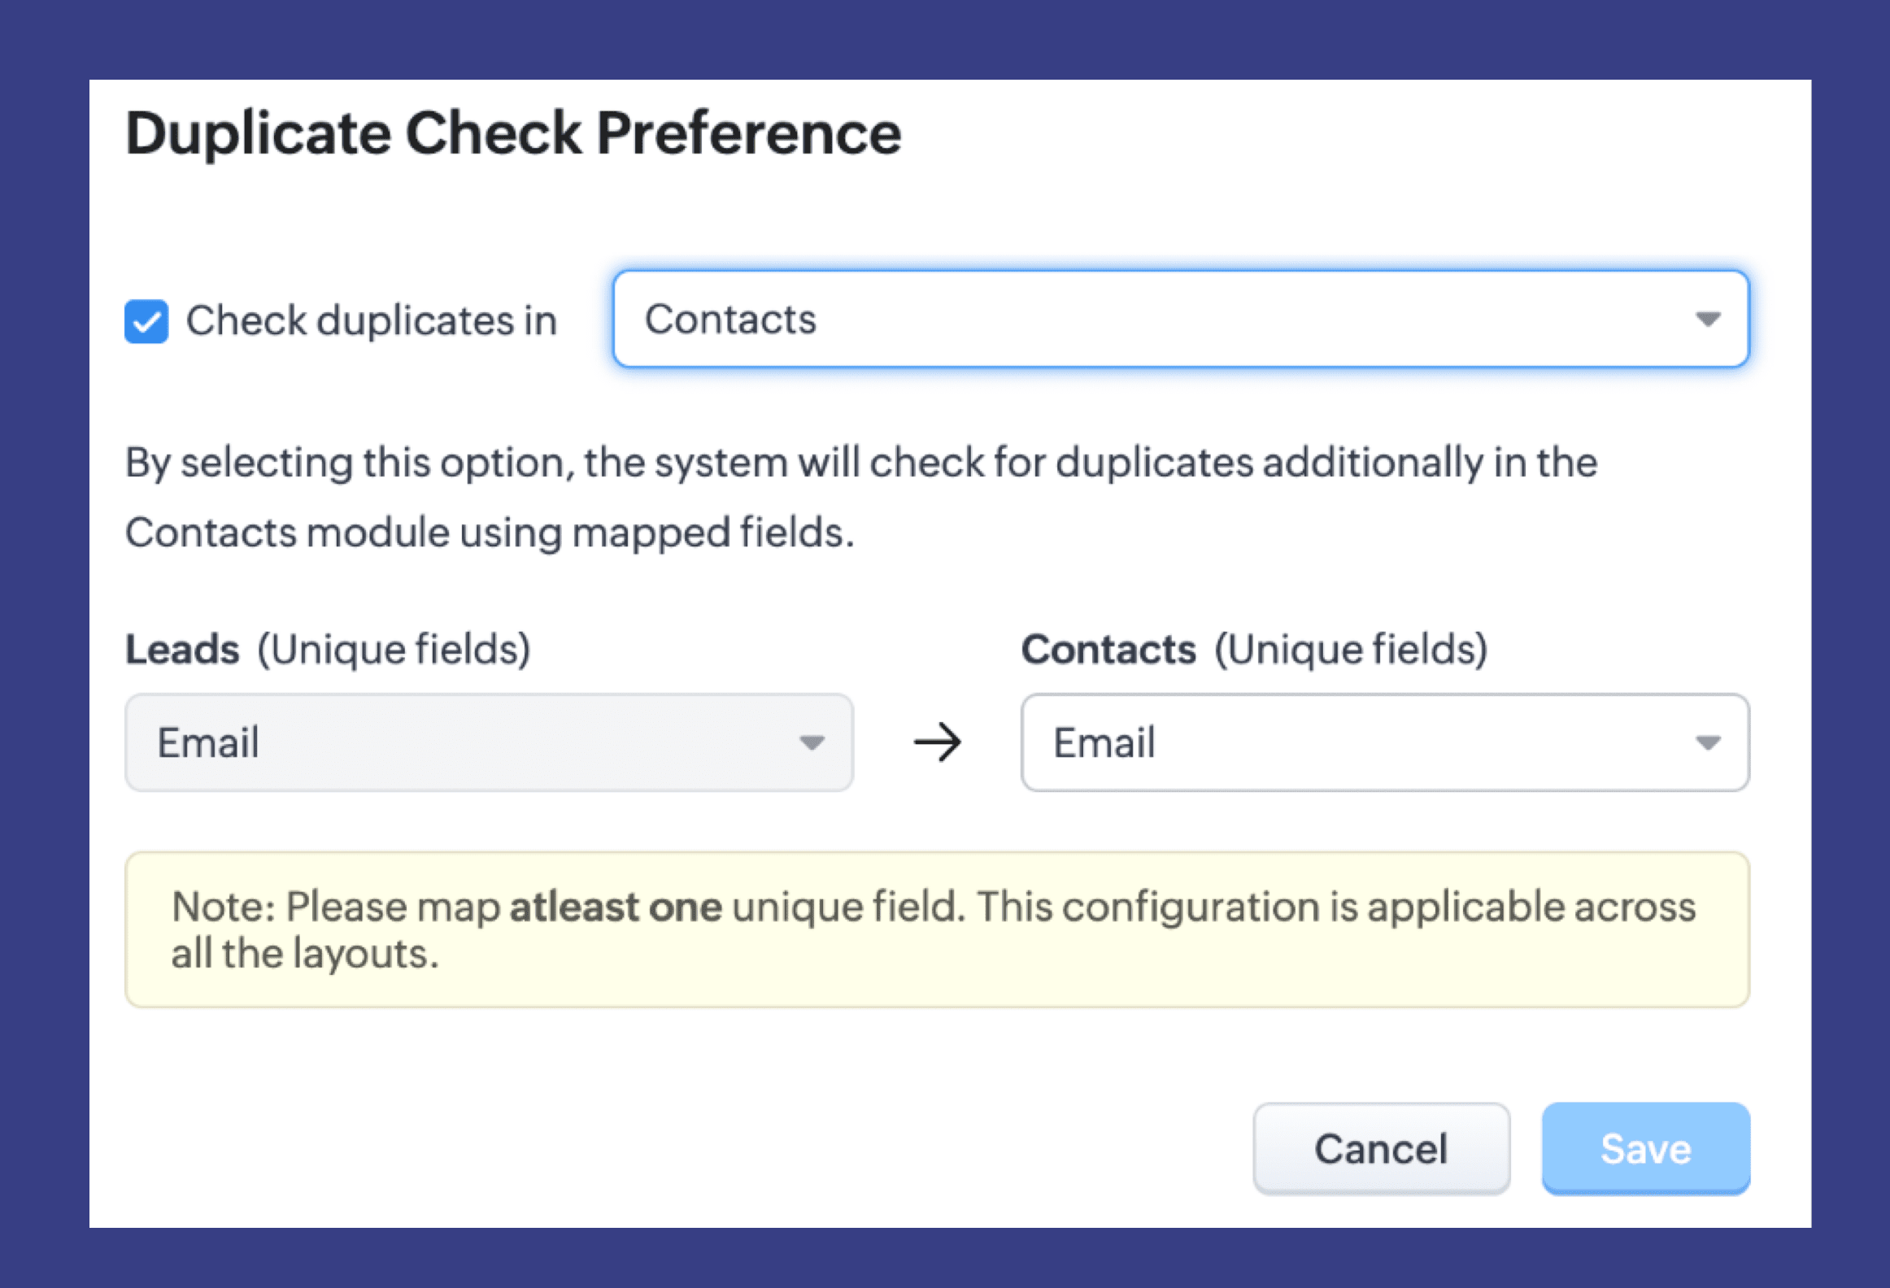This screenshot has width=1890, height=1288.
Task: Click the chevron on the Contacts Email dropdown
Action: [x=1709, y=742]
